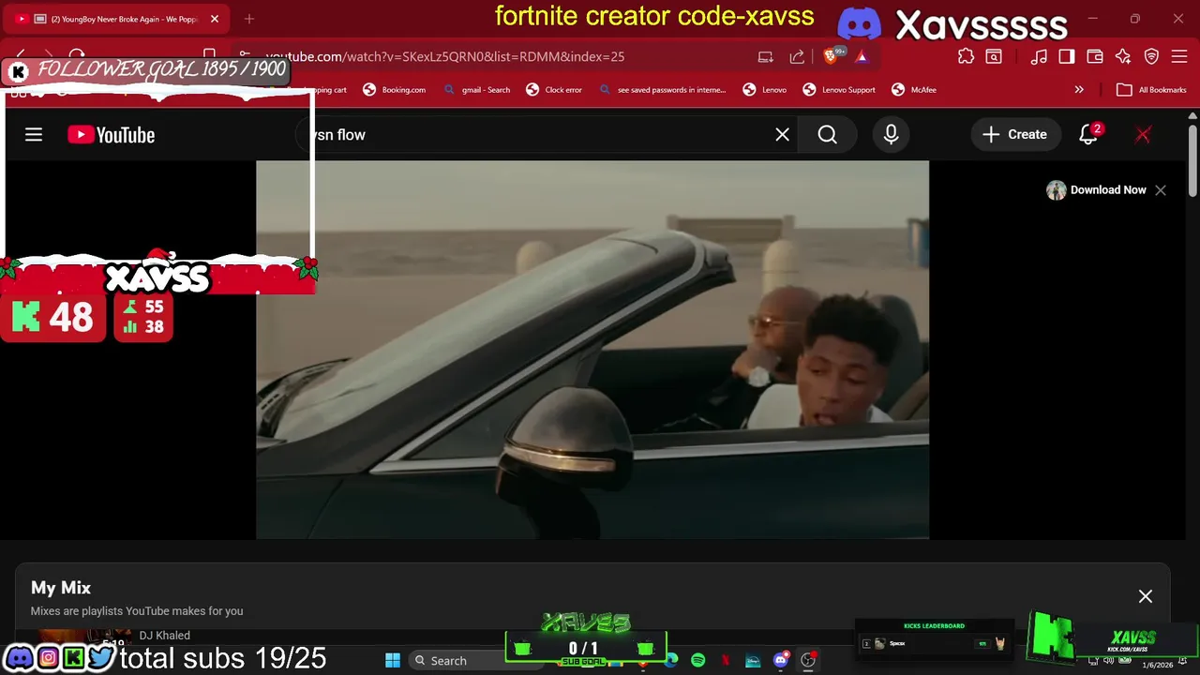Open the McAfee bookmark
Screen dimensions: 1200x675
(914, 90)
